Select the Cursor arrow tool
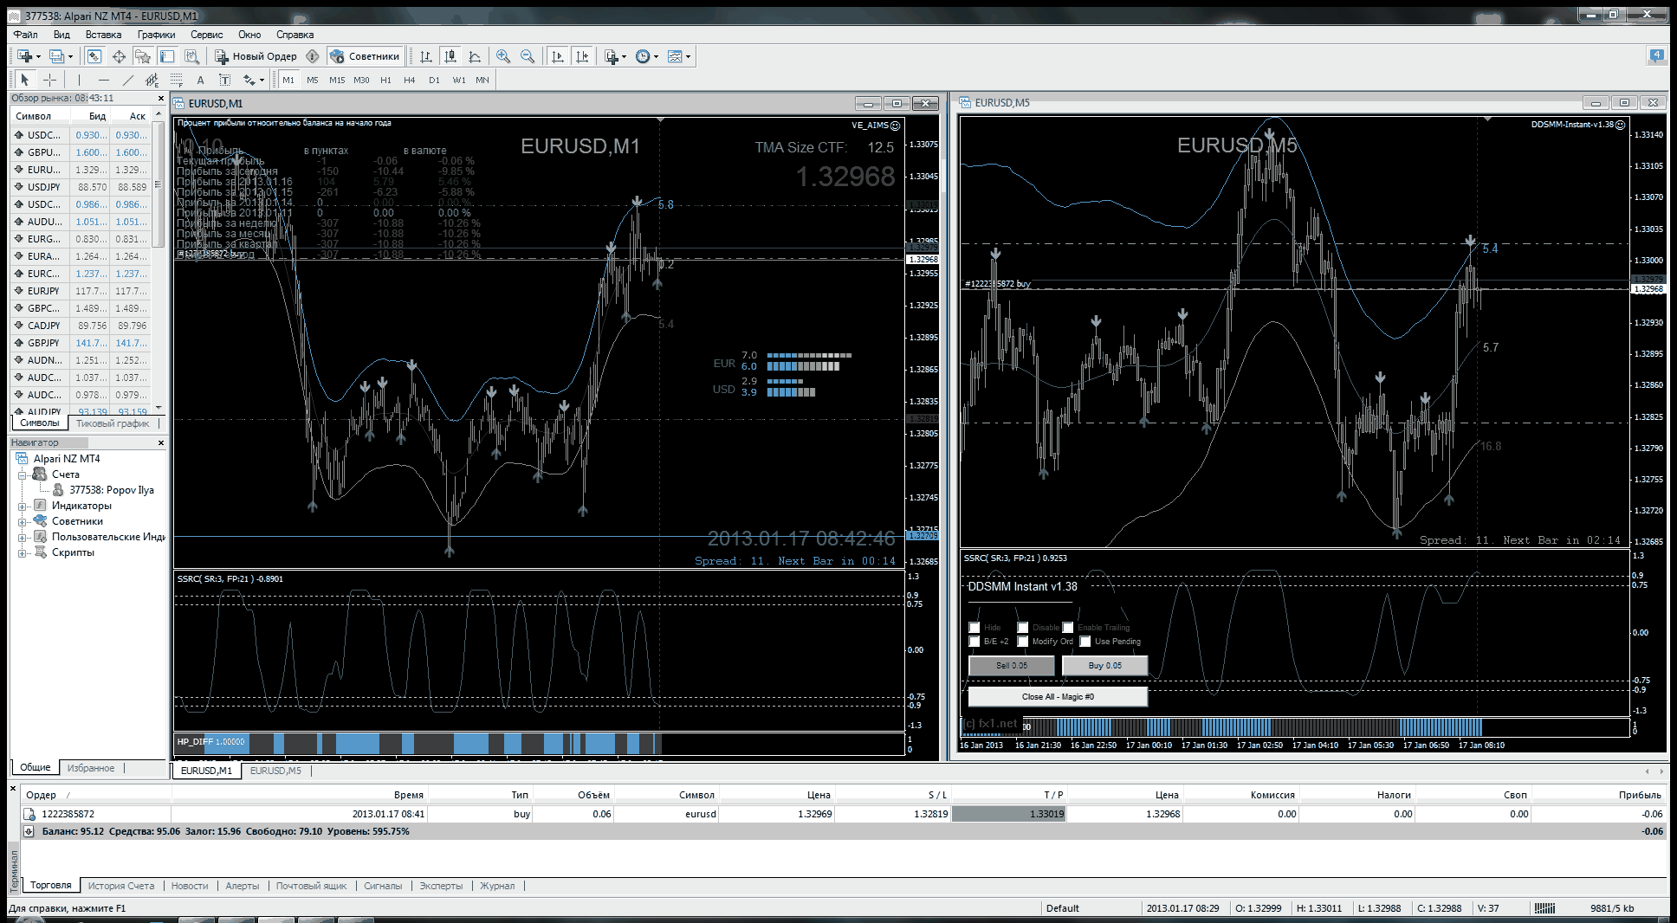 click(x=24, y=80)
